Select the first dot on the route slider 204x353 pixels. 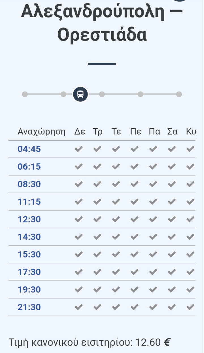(x=25, y=94)
